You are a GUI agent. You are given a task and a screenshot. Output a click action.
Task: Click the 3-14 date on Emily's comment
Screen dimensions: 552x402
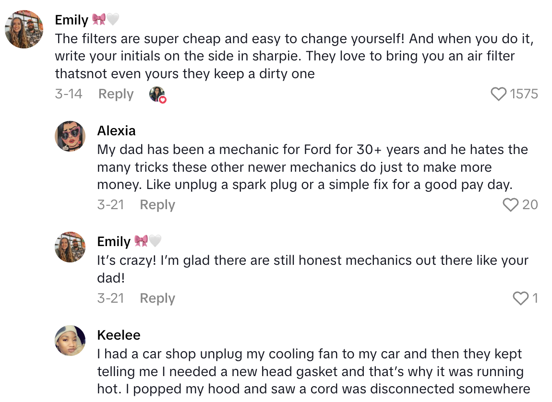(x=69, y=94)
